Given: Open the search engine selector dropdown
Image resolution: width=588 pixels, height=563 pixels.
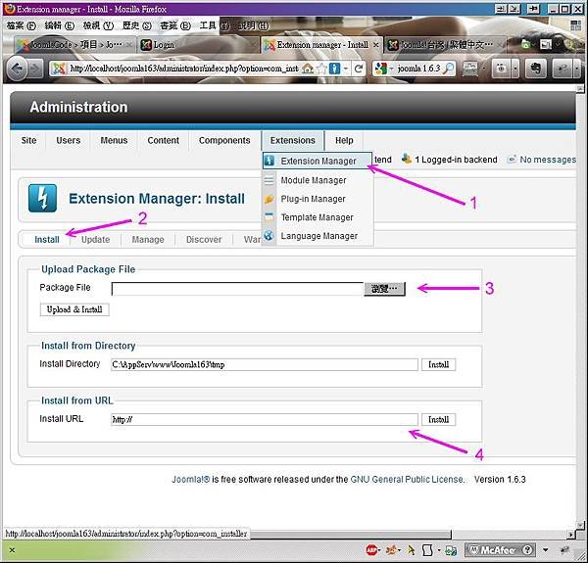Looking at the screenshot, I should click(x=390, y=69).
